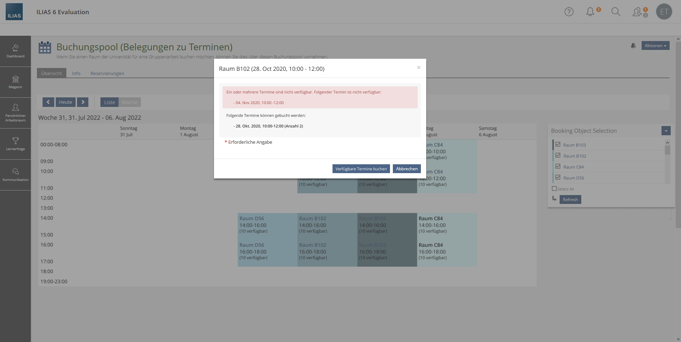Switch to the Info tab
The height and width of the screenshot is (342, 681).
click(76, 73)
